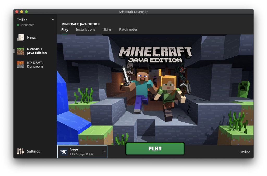Open the Skins tab
The width and height of the screenshot is (267, 176).
pyautogui.click(x=107, y=29)
